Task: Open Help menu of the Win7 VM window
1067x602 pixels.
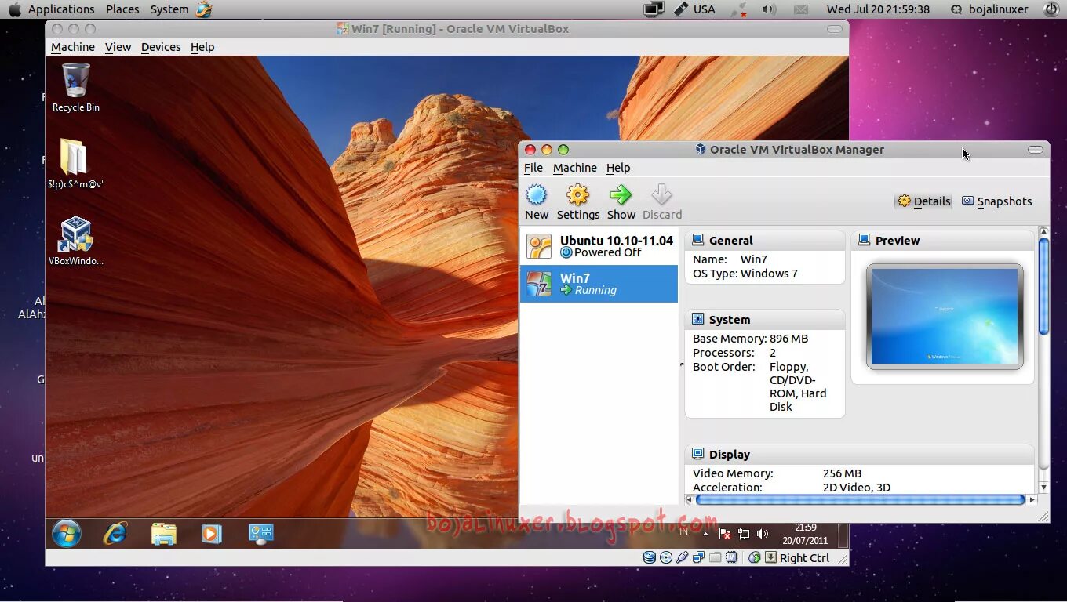Action: point(202,47)
